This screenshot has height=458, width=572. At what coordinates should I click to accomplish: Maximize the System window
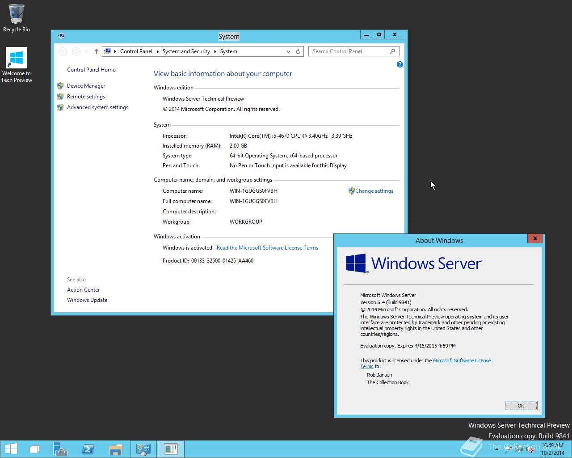(379, 35)
